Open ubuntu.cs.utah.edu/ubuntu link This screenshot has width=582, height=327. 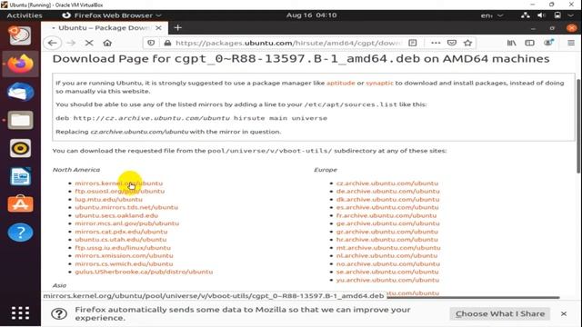(x=121, y=240)
